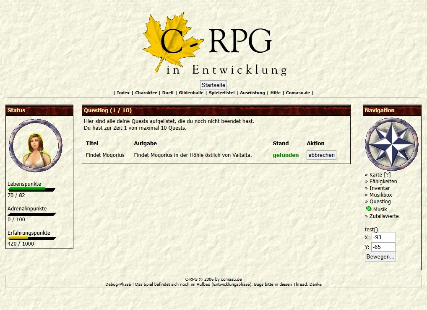Open the Index menu link

pyautogui.click(x=123, y=92)
